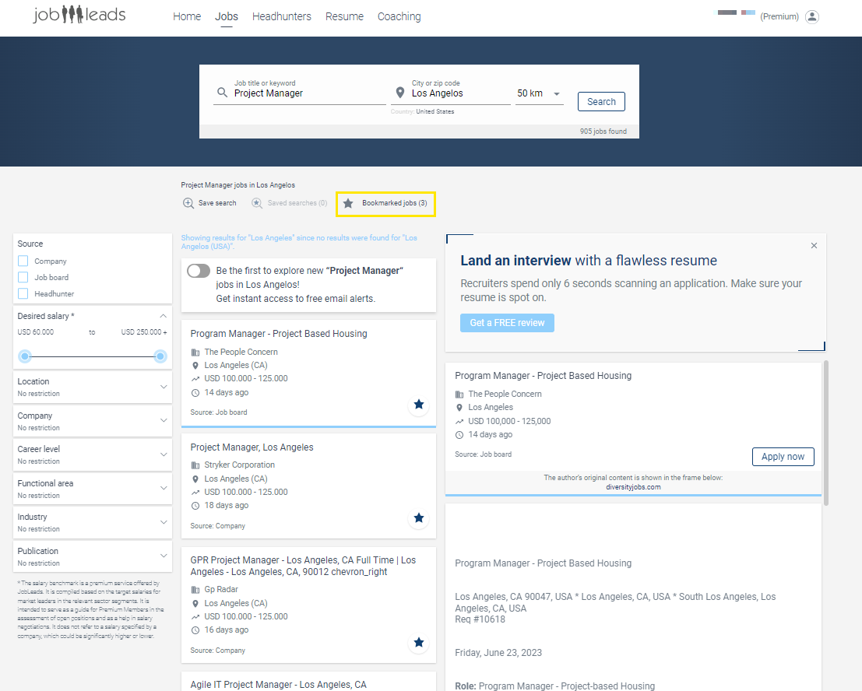
Task: Check the Company source checkbox
Action: point(23,261)
